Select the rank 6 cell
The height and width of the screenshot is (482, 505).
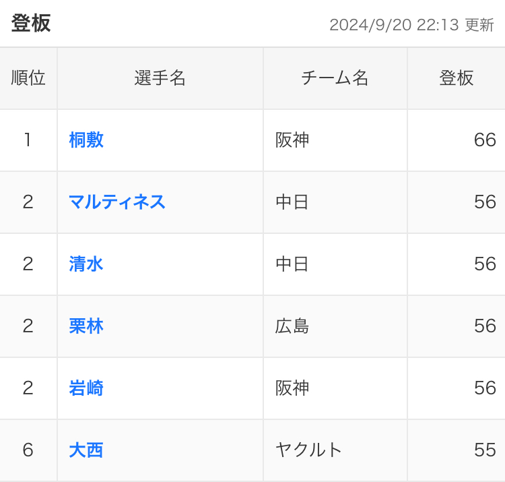tap(28, 450)
